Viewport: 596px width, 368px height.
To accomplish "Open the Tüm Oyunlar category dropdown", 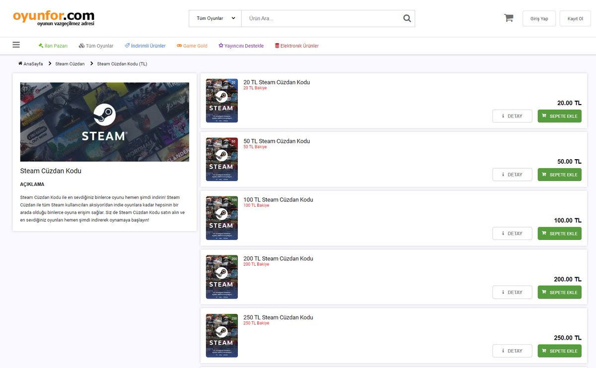I will [215, 18].
